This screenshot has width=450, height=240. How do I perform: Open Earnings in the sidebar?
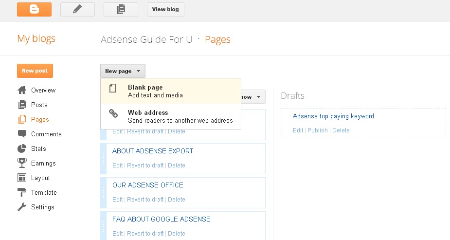43,163
